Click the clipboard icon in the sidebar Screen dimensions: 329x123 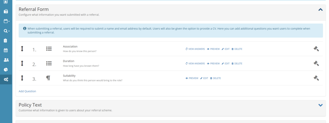pos(6,40)
